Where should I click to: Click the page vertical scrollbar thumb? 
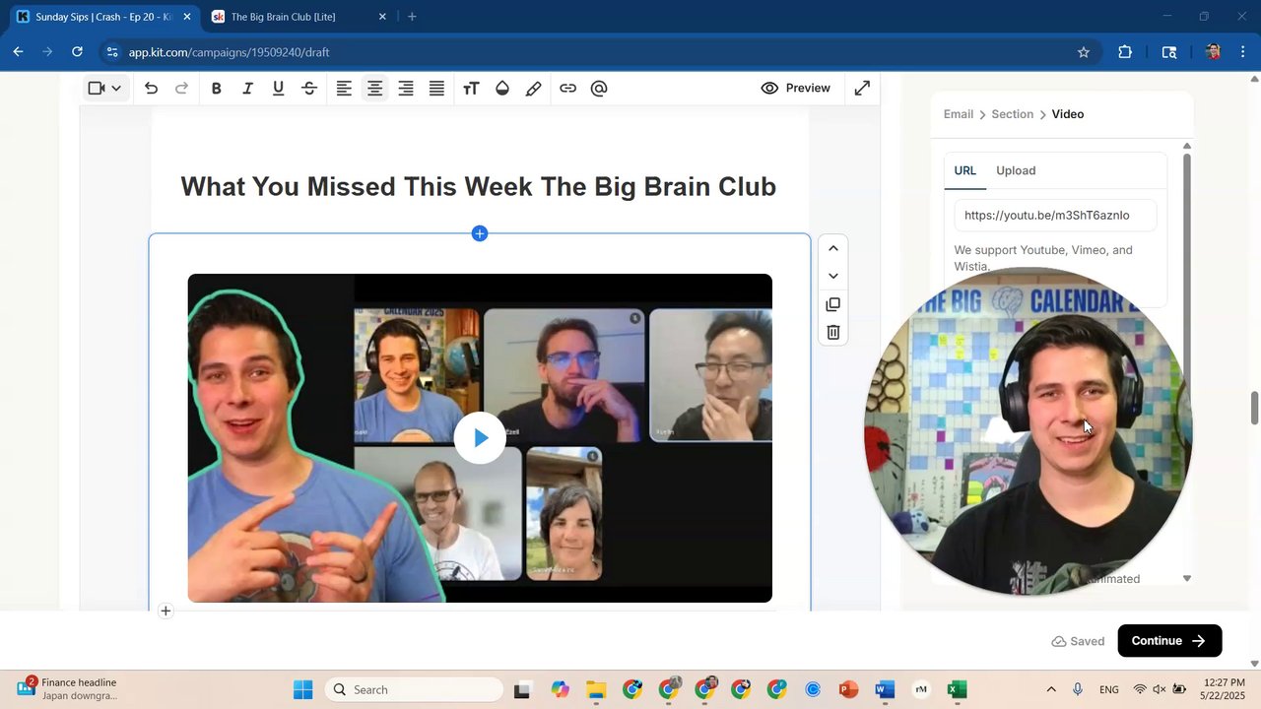pyautogui.click(x=1254, y=408)
